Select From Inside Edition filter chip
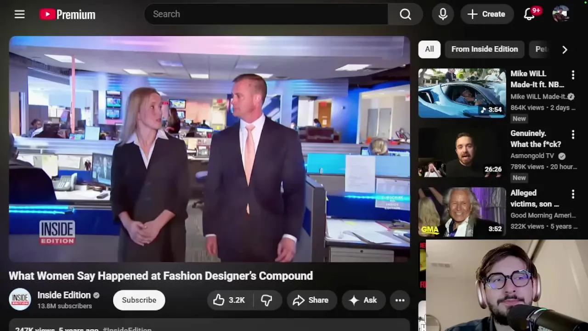 (484, 49)
